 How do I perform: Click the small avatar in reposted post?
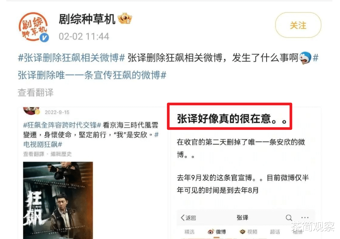pos(32,111)
